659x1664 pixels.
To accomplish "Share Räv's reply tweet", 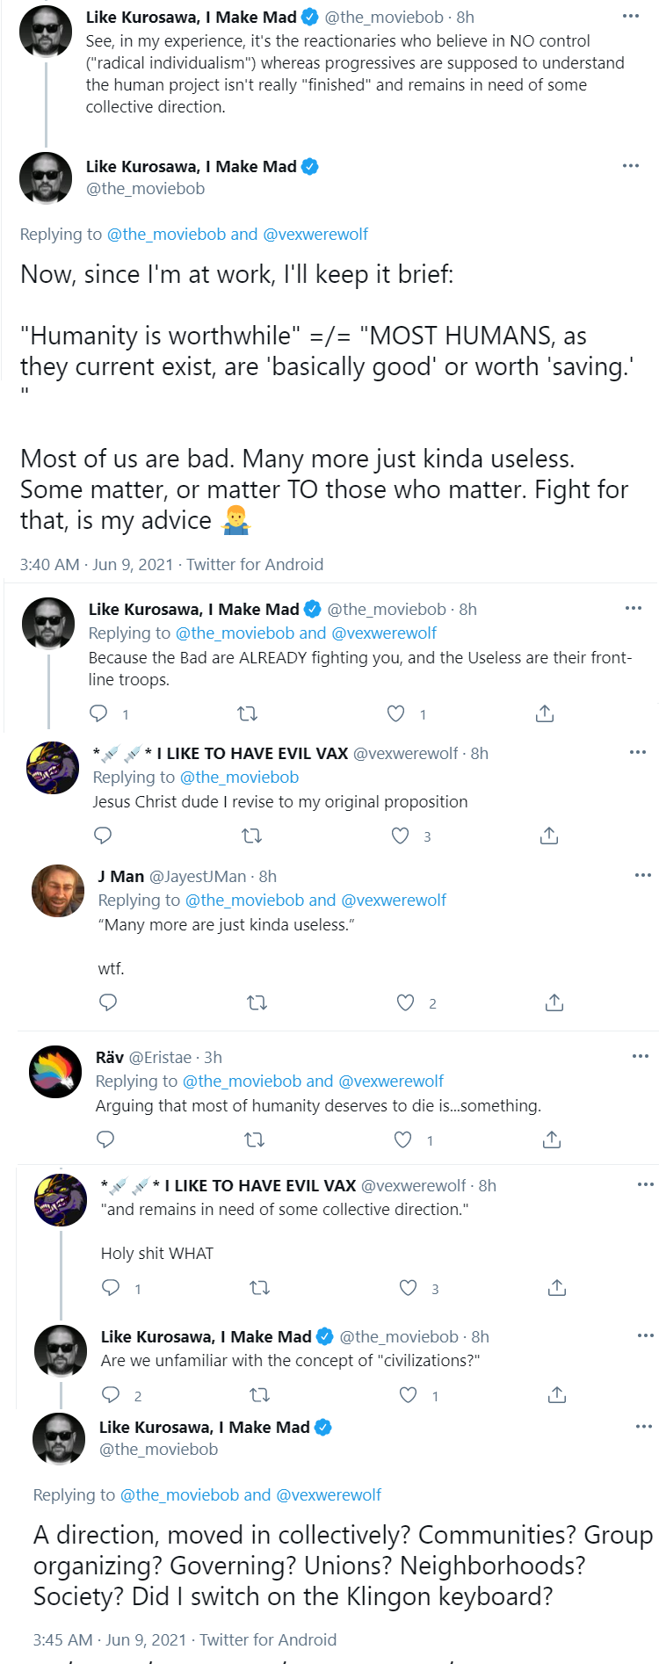I will click(x=552, y=1139).
